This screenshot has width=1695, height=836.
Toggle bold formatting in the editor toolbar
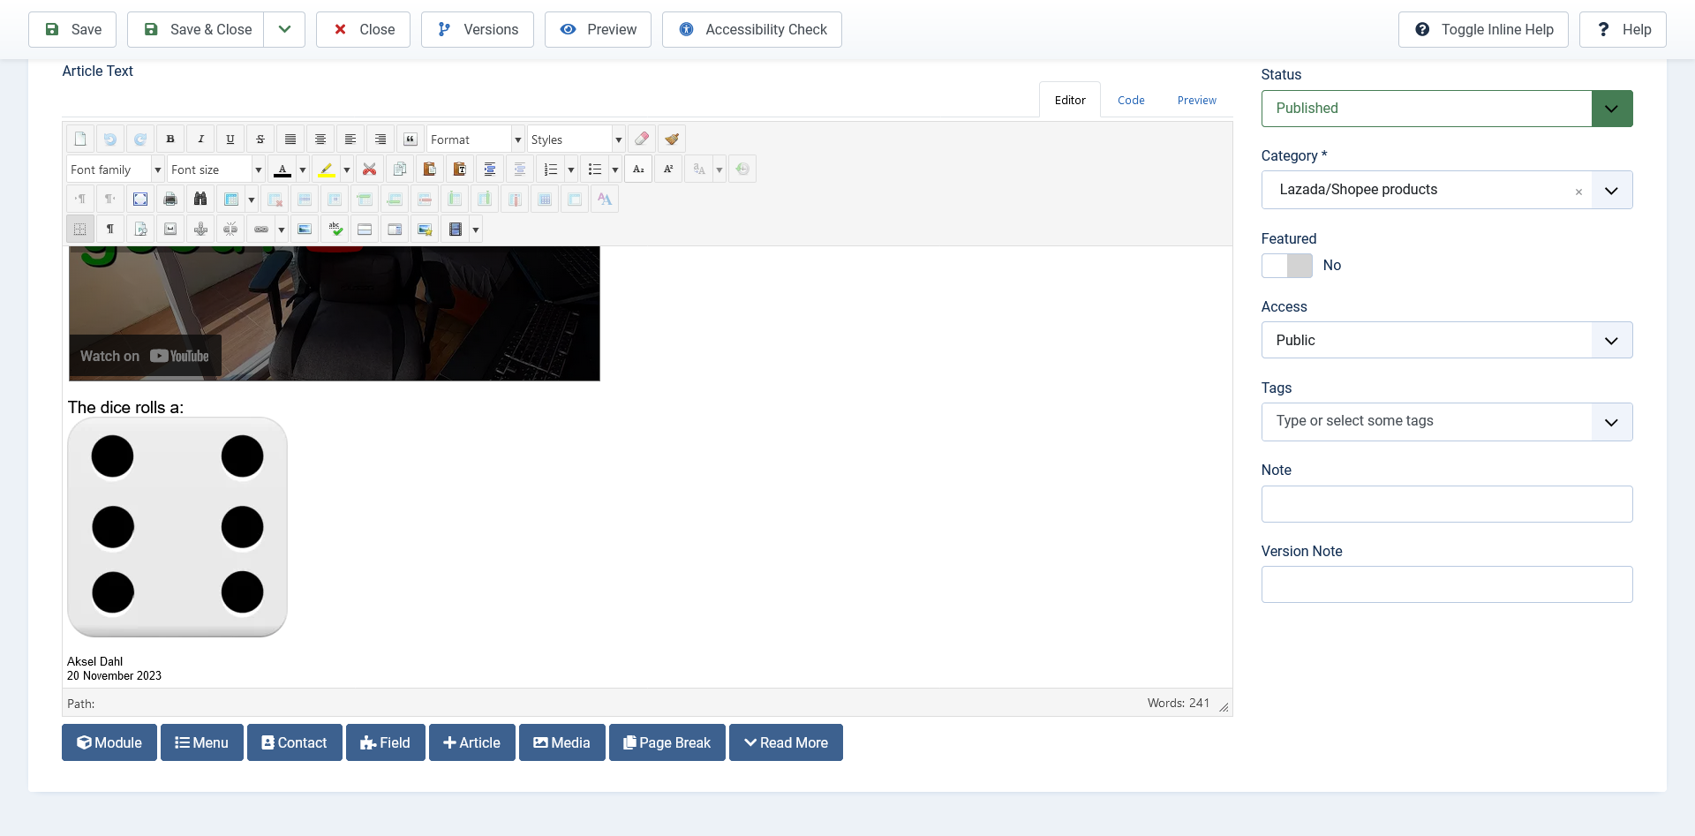170,139
